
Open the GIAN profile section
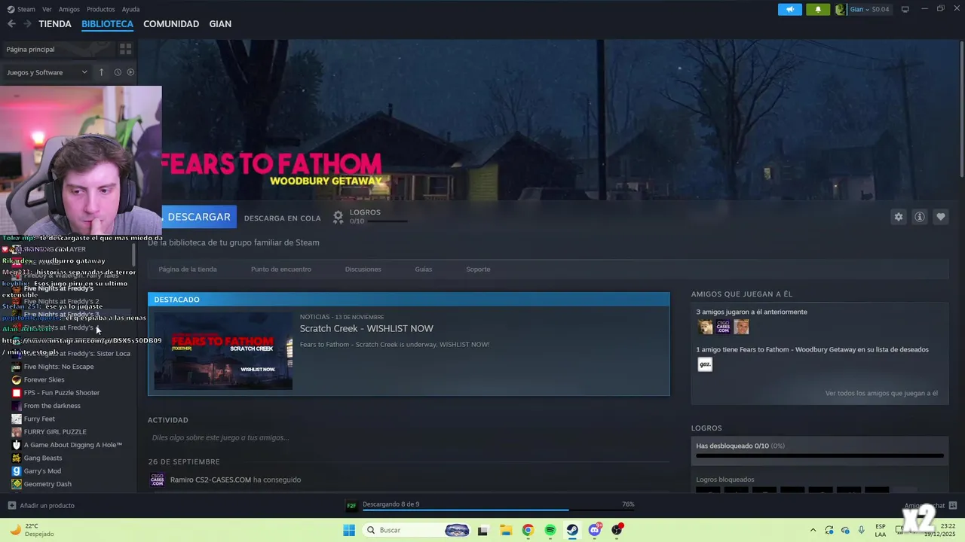(220, 24)
